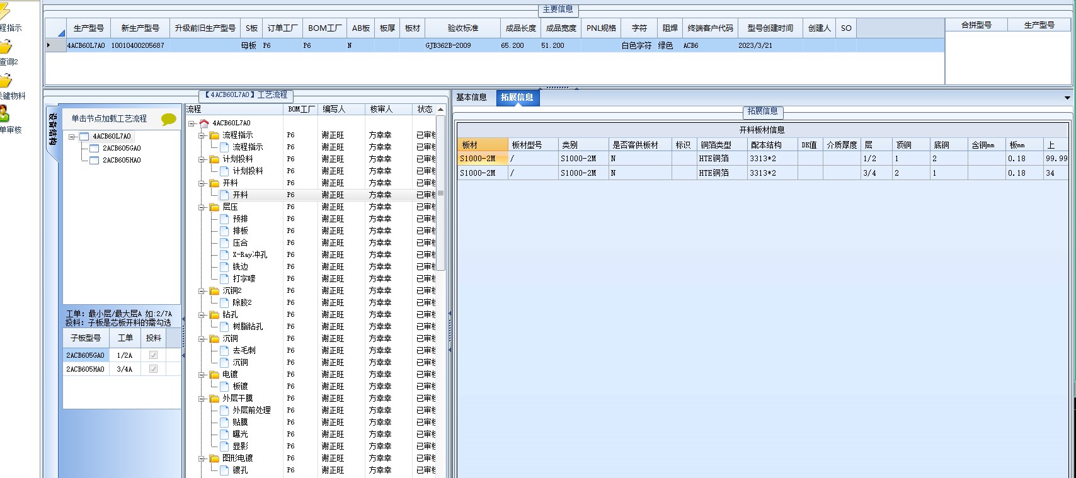Screen dimensions: 1076x478
Task: Click the document icon beside 铣边 step
Action: point(224,267)
